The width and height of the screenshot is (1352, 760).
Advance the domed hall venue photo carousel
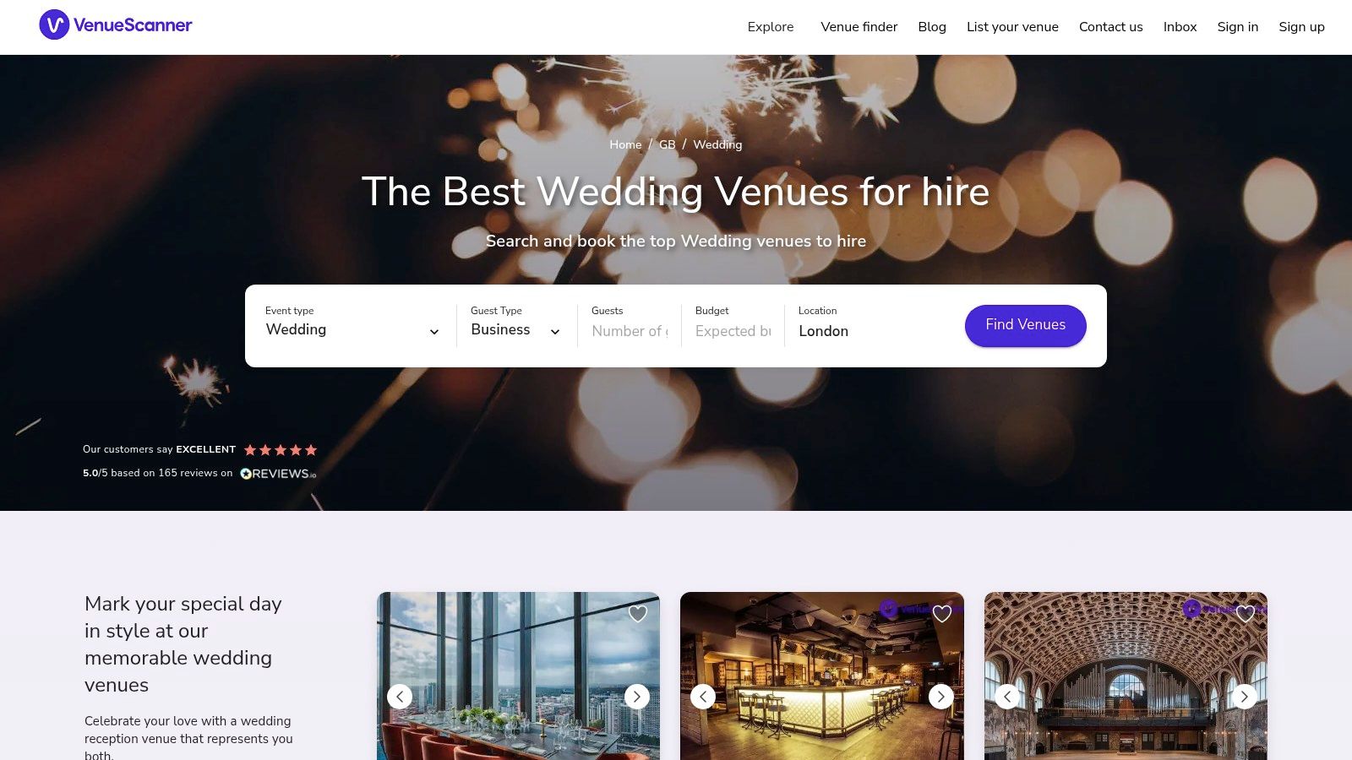[1245, 697]
